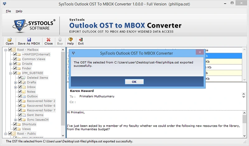
Task: Click the dialog's title bar app icon
Action: coord(73,53)
